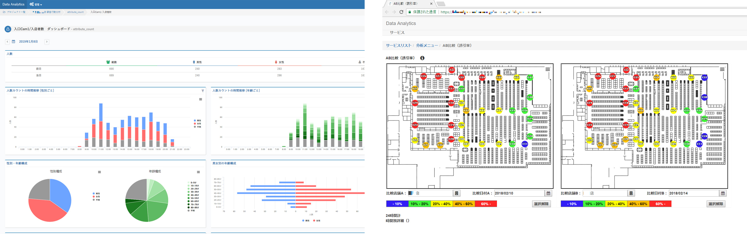
Task: Open calendar picker for 比較日付B
Action: [723, 193]
